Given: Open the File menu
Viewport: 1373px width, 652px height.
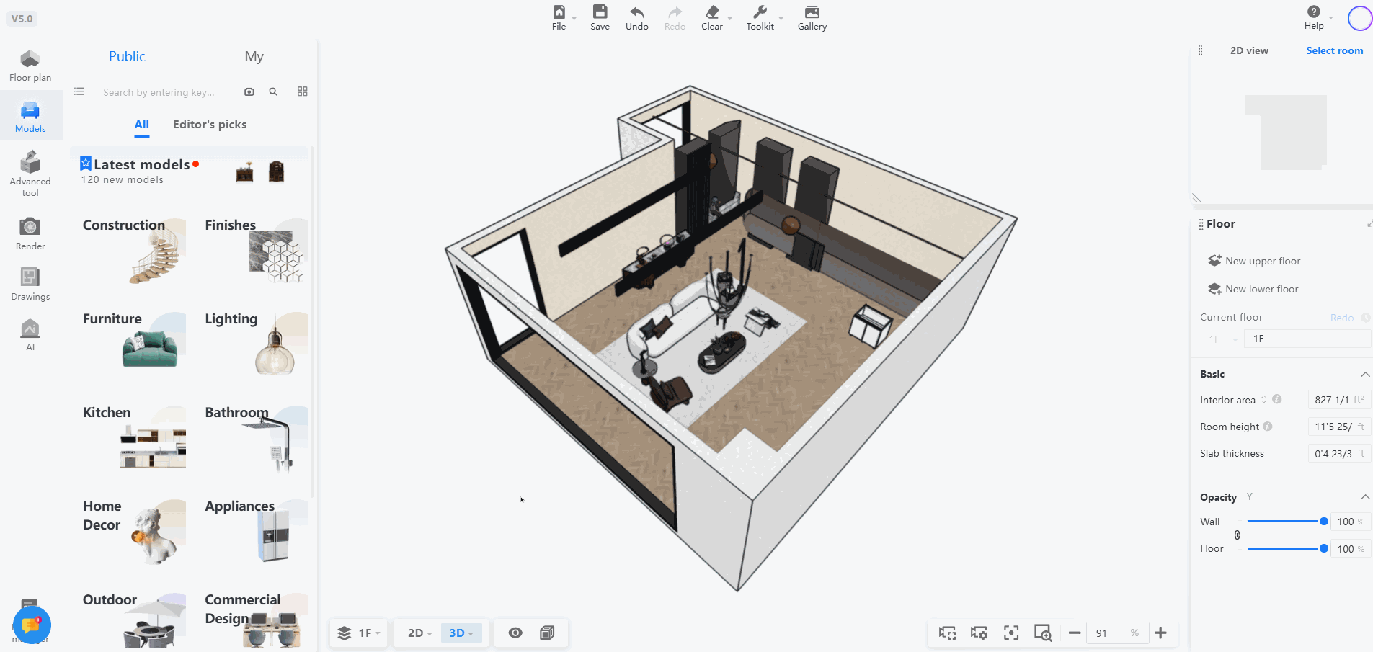Looking at the screenshot, I should tap(559, 18).
